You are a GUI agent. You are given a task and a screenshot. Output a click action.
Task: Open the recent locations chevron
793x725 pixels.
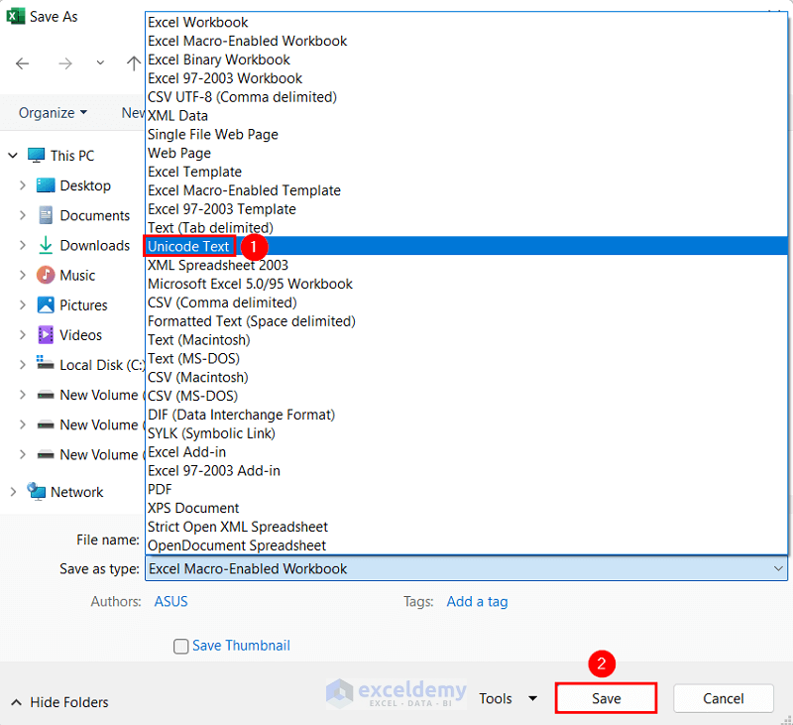tap(100, 63)
